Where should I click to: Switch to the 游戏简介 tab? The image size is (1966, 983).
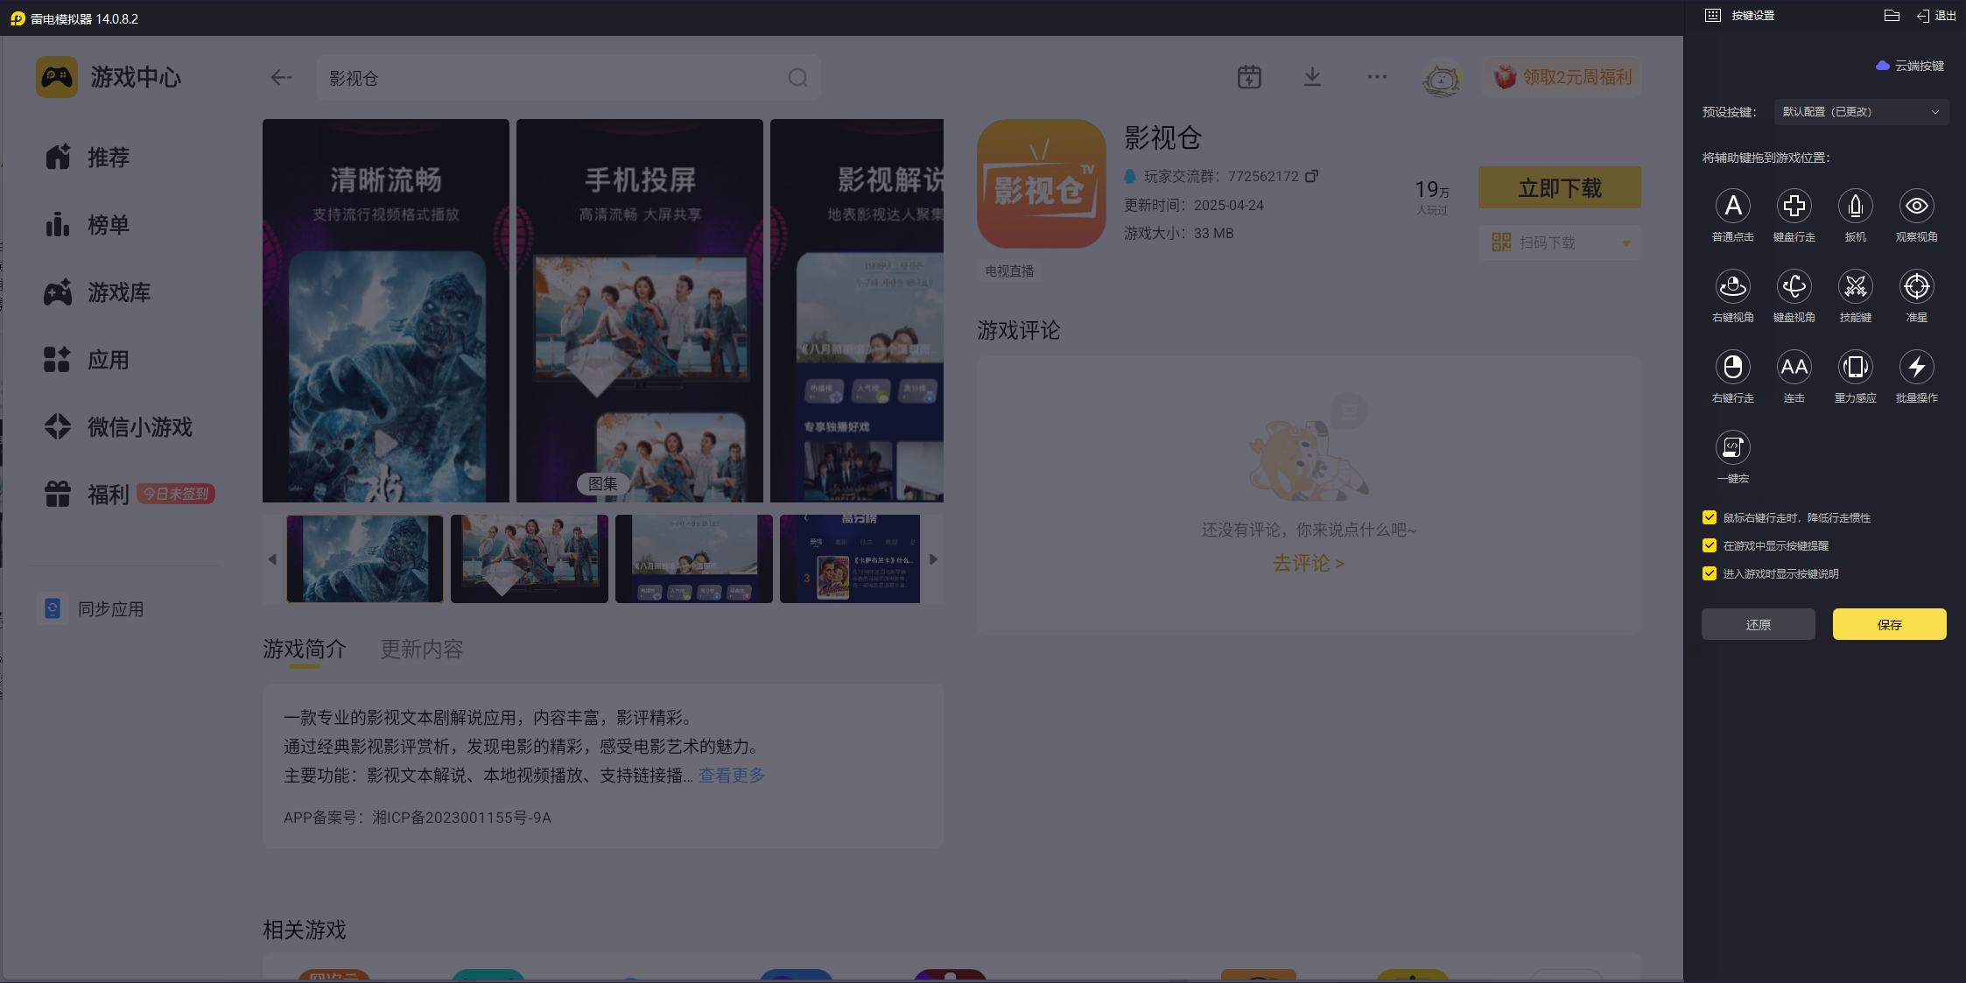tap(305, 649)
